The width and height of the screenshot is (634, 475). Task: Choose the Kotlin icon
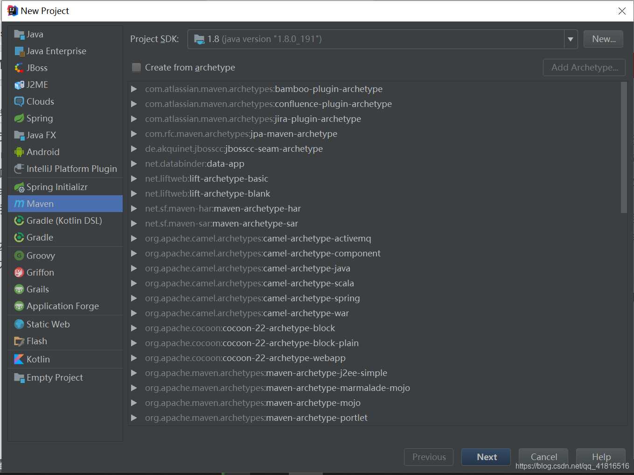pyautogui.click(x=19, y=359)
